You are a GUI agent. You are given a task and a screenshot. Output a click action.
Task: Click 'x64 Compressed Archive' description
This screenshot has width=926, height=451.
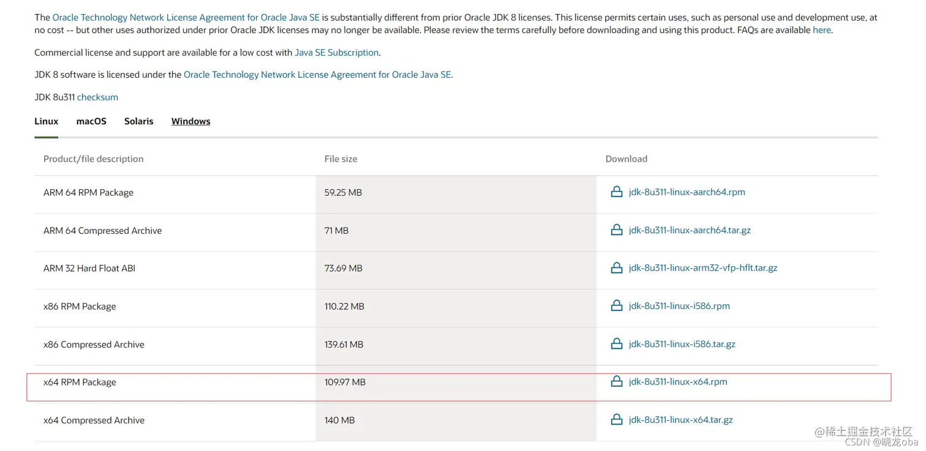94,420
